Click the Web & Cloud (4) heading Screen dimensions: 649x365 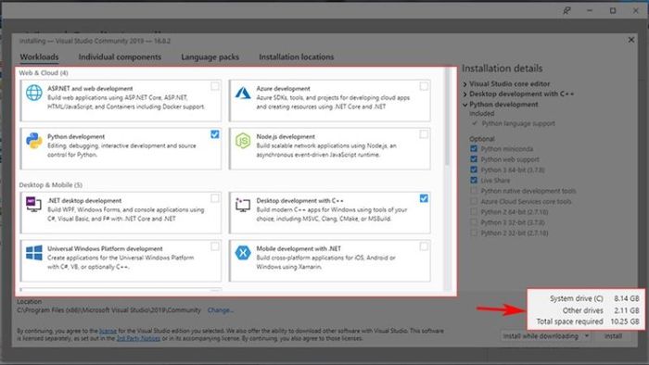[44, 73]
